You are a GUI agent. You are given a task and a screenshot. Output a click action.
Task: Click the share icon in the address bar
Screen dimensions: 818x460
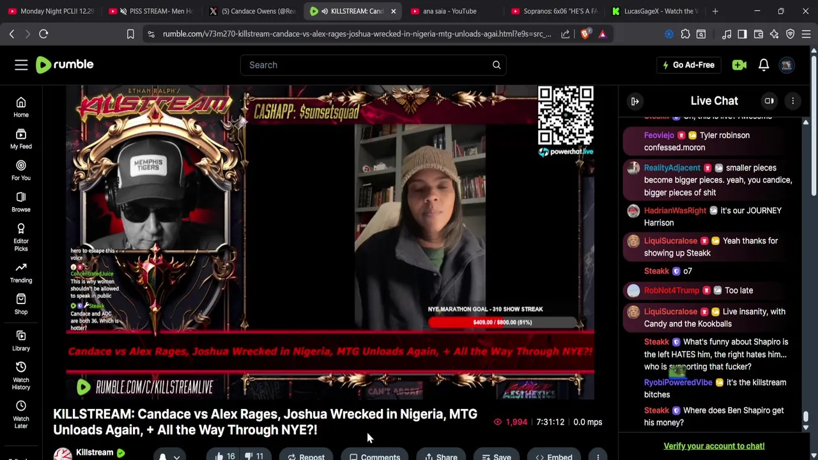point(566,34)
